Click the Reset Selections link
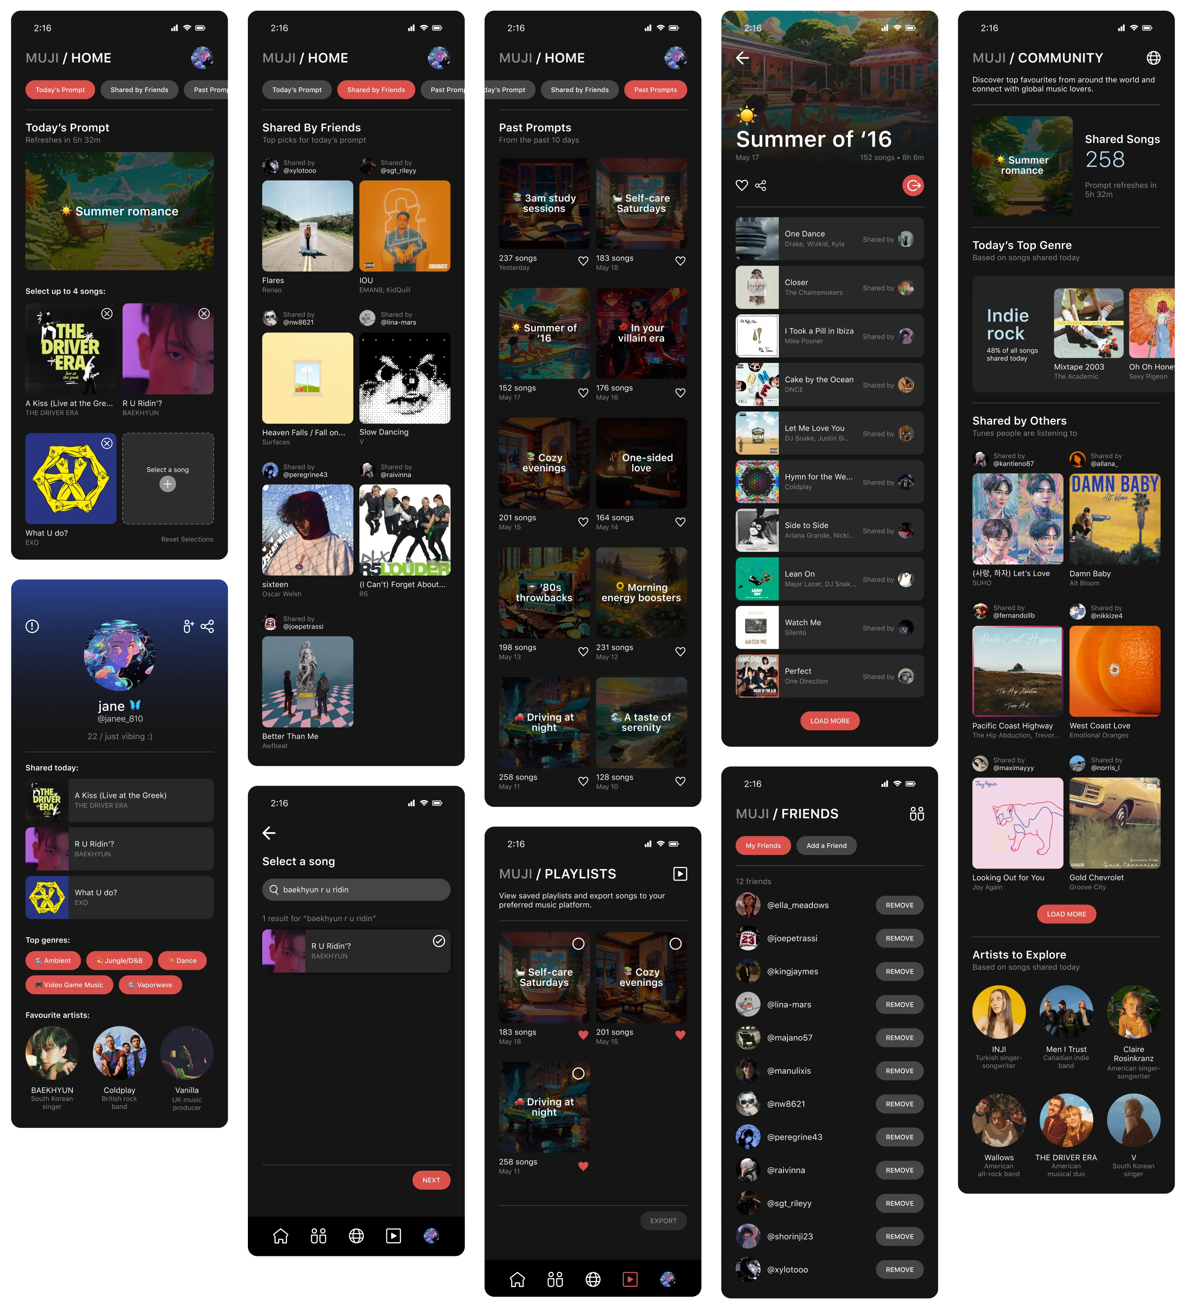This screenshot has height=1309, width=1186. (187, 539)
